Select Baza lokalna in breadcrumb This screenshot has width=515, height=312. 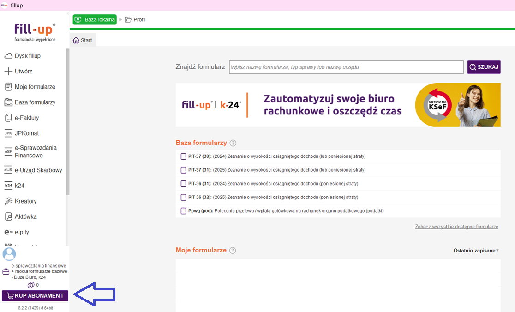[x=95, y=20]
